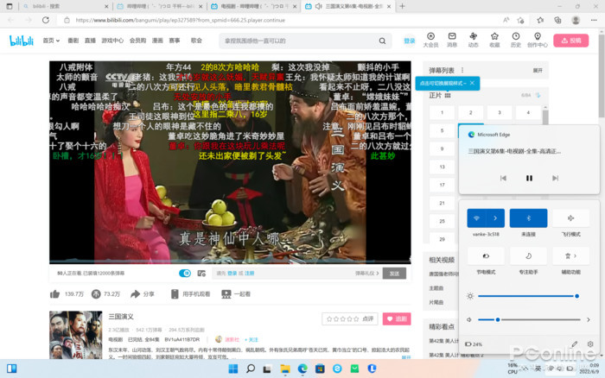Click 点评 rating button
The image size is (605, 378).
[349, 318]
